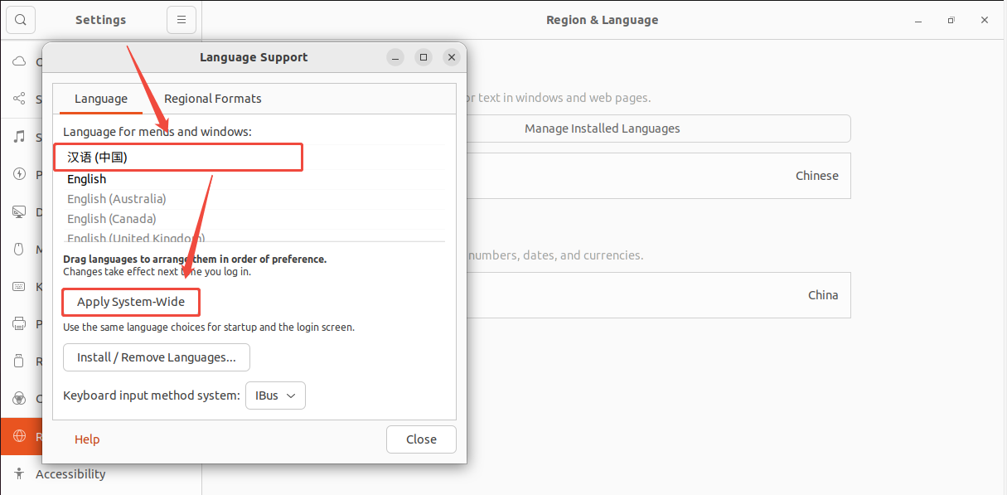The height and width of the screenshot is (495, 1007).
Task: Click the color icon in Settings sidebar
Action: [x=19, y=399]
